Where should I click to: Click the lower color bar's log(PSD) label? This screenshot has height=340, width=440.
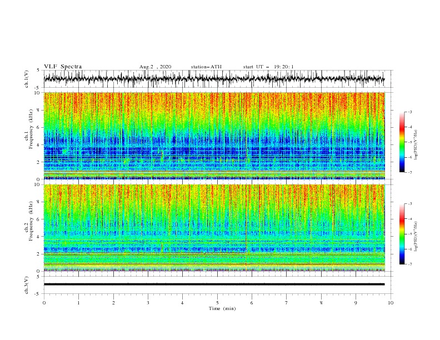coord(416,236)
